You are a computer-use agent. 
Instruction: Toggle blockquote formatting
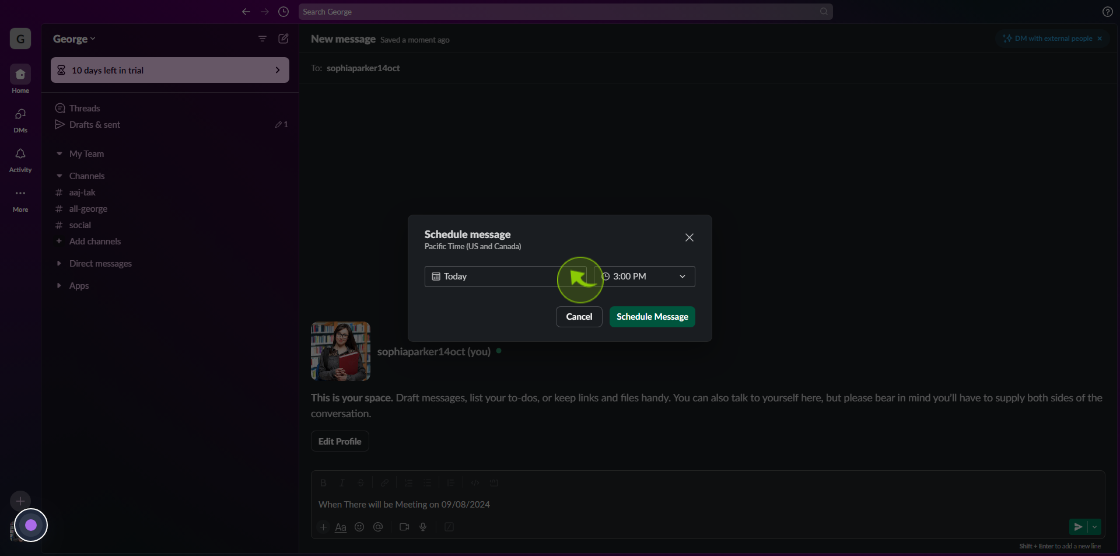(x=451, y=483)
